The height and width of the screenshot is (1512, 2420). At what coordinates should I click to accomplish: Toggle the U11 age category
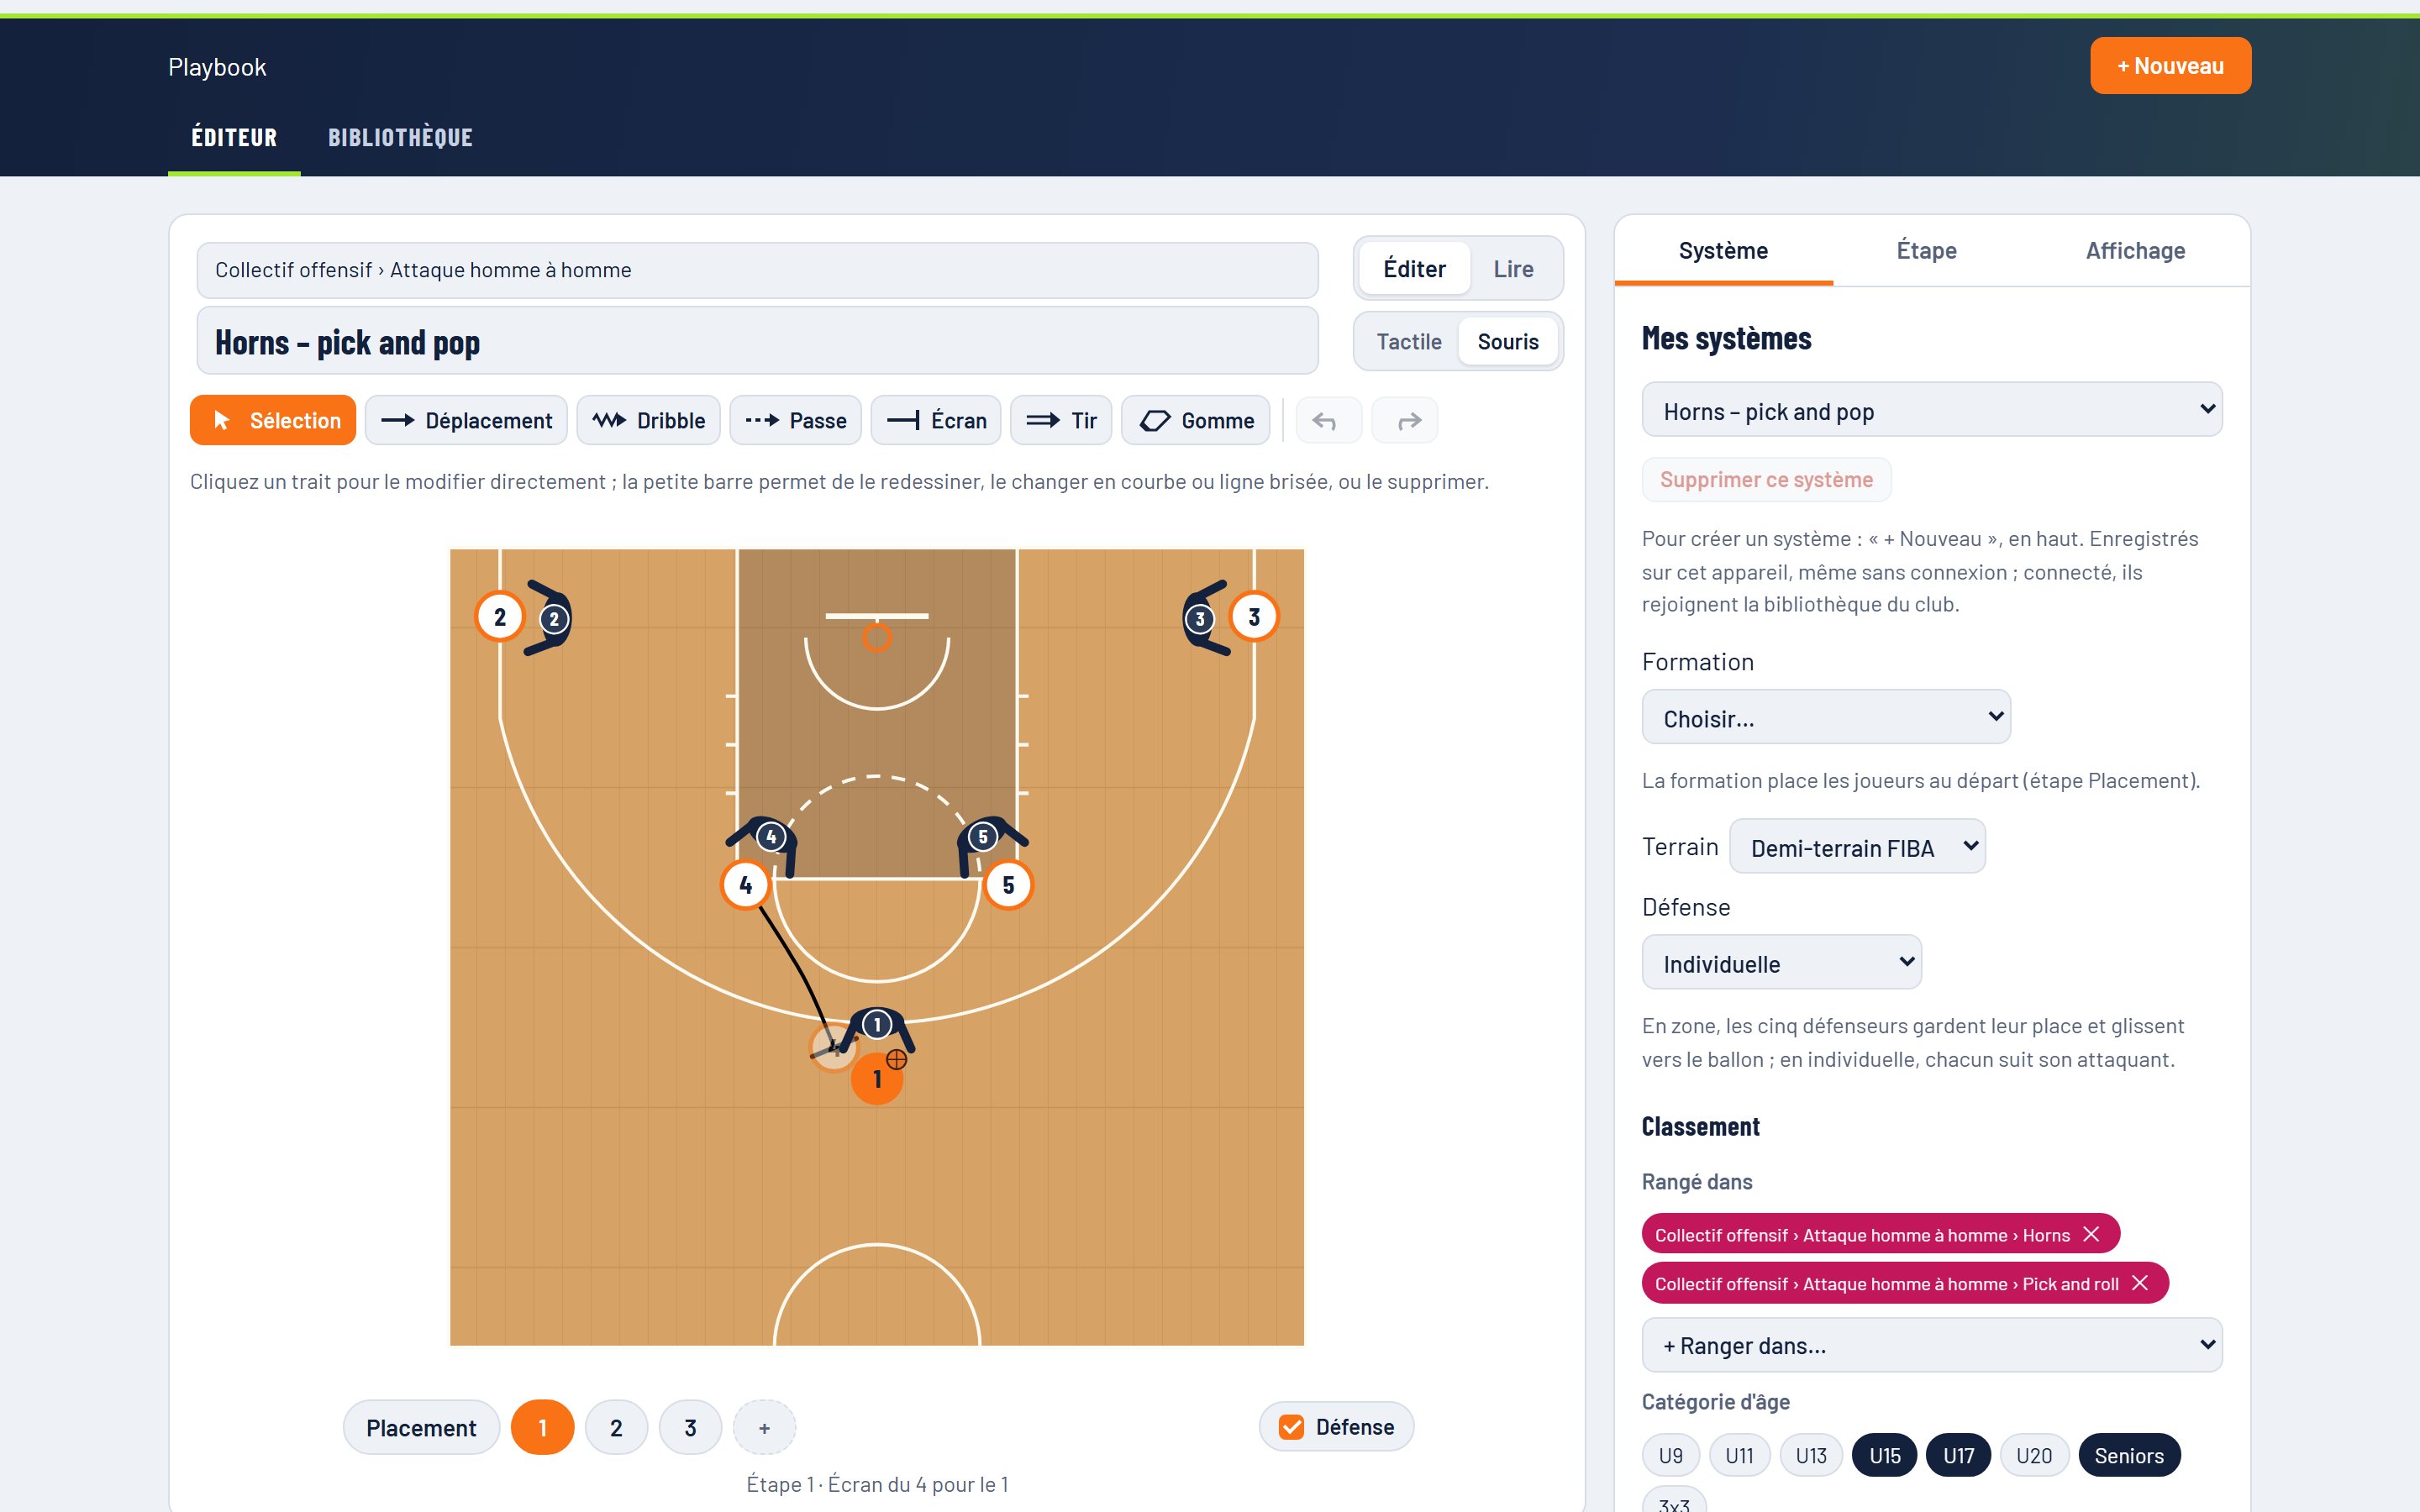pyautogui.click(x=1739, y=1456)
